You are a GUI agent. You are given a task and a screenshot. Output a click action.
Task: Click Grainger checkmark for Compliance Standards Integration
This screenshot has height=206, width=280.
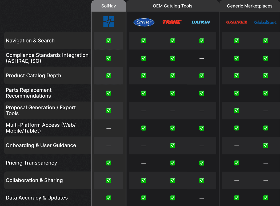tap(237, 58)
